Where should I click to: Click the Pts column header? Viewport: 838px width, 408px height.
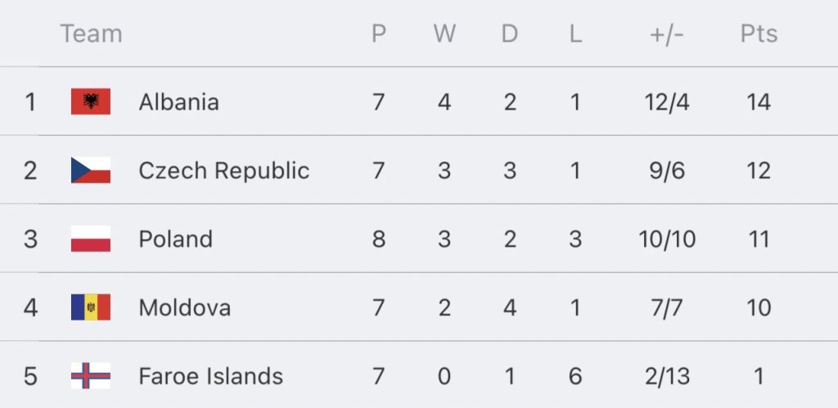(x=759, y=34)
